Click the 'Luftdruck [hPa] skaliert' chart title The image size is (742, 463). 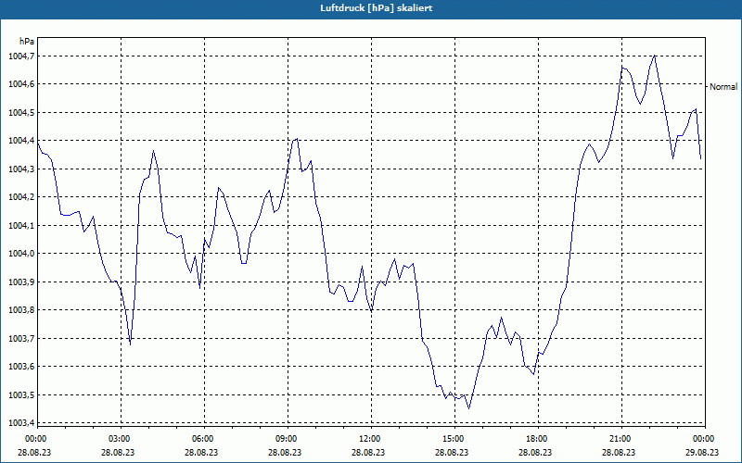[x=376, y=8]
